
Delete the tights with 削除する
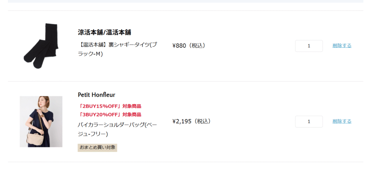pos(342,46)
